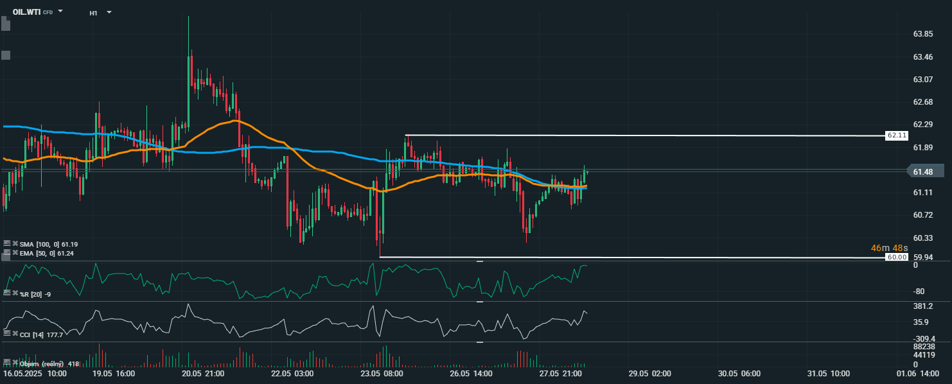Screen dimensions: 952x384
Task: Expand the H1 timeframe dropdown arrow
Action: [x=109, y=12]
